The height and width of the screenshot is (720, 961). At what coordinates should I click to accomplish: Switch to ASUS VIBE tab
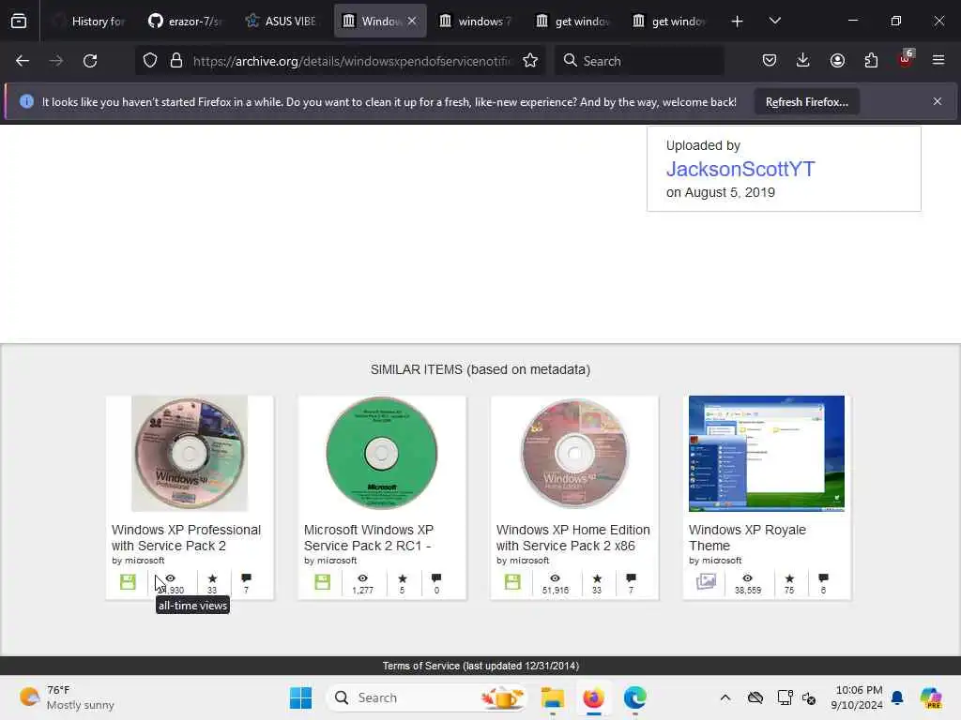[282, 22]
